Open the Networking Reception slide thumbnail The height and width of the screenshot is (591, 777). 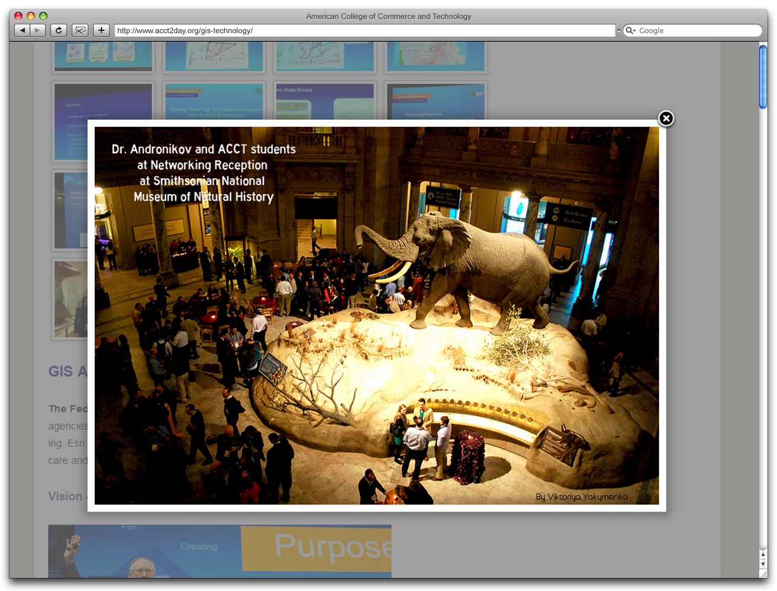point(436,101)
